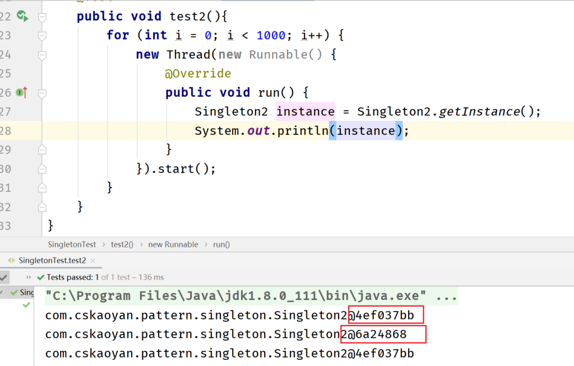Click the fold end marker on line 32
The width and height of the screenshot is (574, 366).
[x=42, y=207]
